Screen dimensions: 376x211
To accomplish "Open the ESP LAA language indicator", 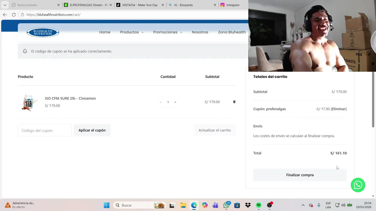I will [x=328, y=205].
